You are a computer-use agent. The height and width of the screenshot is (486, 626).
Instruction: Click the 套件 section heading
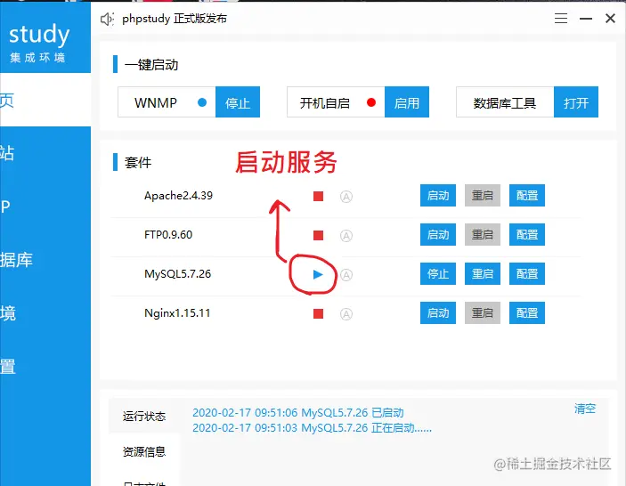(138, 162)
